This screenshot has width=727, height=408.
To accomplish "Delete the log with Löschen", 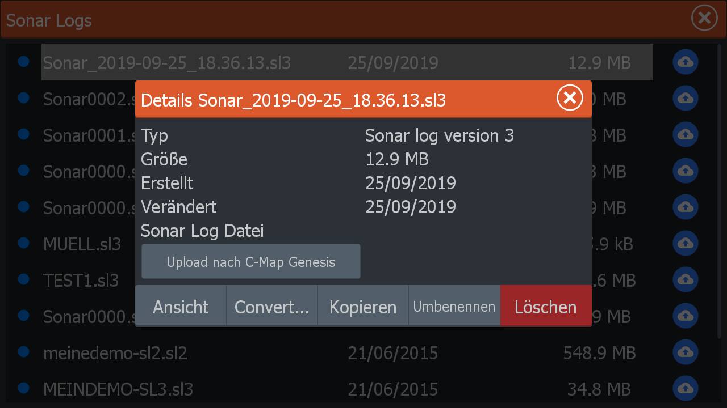I will (x=545, y=307).
